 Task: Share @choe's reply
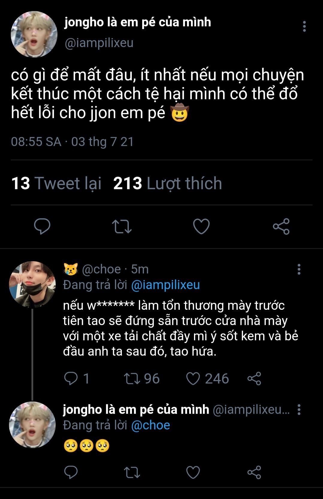coord(254,378)
